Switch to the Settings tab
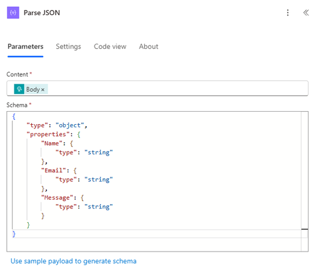Screen dimensions: 313x274 point(68,46)
